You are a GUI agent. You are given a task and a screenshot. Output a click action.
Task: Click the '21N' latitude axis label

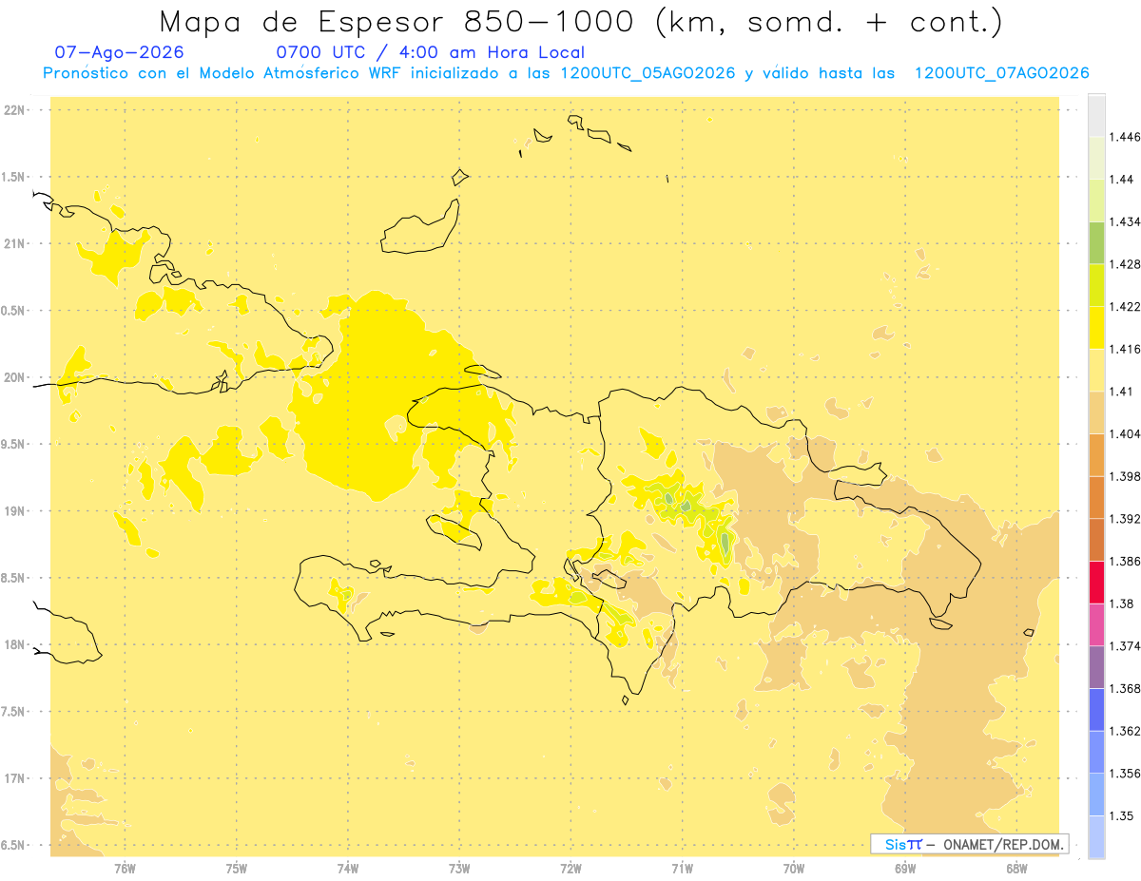(x=14, y=244)
